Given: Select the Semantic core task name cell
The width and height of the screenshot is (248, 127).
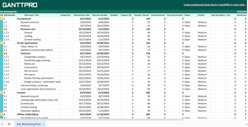Looking at the screenshot, I should click(x=28, y=29).
